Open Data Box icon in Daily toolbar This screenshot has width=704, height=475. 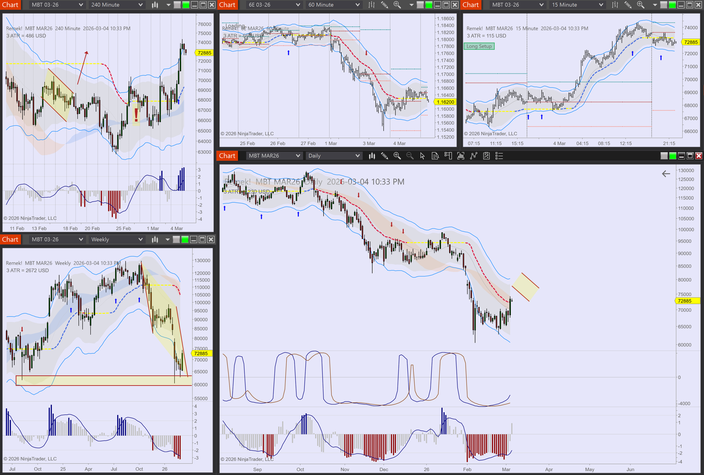coord(435,156)
